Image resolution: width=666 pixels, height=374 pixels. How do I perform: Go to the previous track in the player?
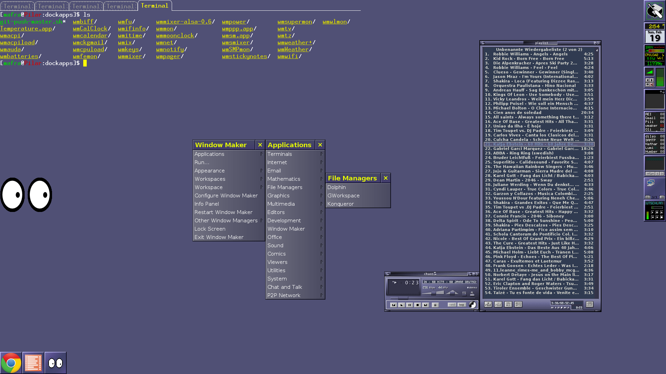coord(393,305)
